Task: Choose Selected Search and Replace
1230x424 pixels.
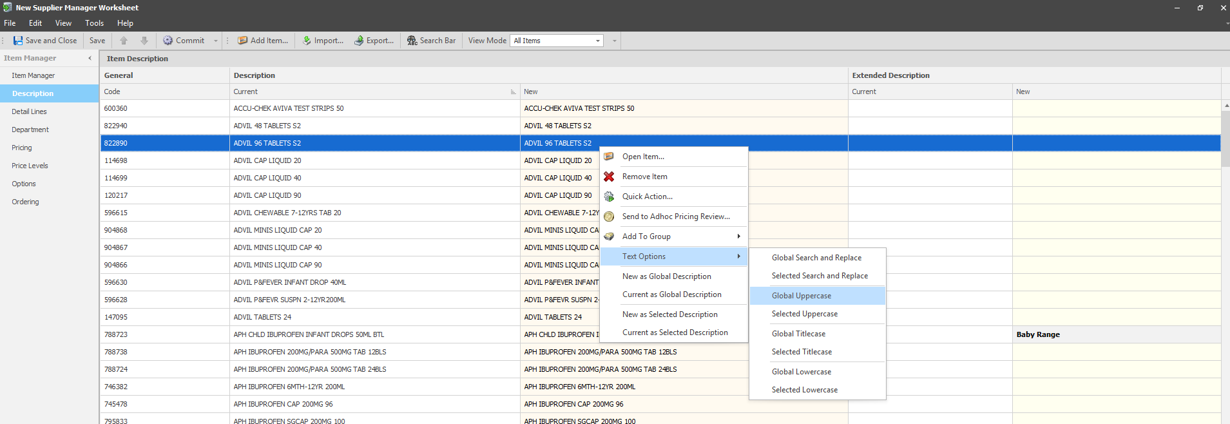Action: point(818,276)
